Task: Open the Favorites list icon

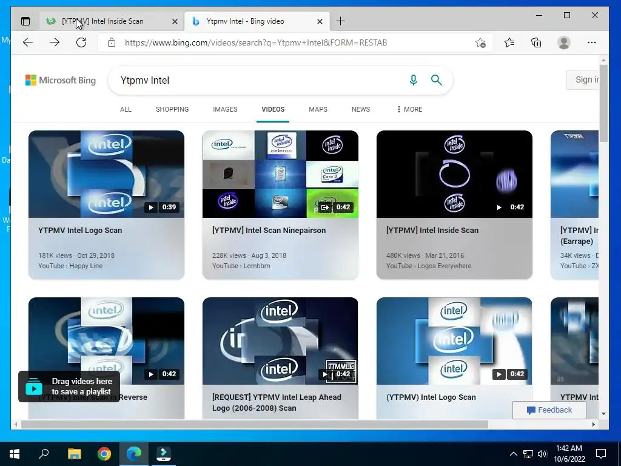Action: pos(509,42)
